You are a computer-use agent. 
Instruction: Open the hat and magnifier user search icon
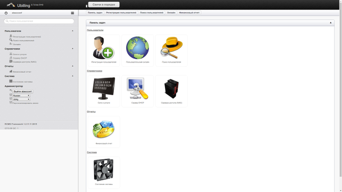point(171,48)
